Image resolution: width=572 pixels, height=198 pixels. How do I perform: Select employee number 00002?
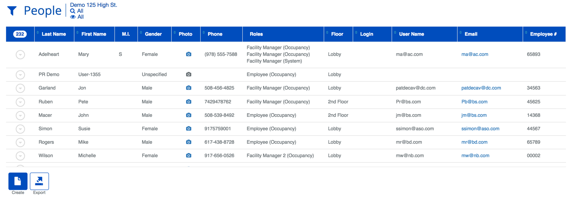(533, 156)
